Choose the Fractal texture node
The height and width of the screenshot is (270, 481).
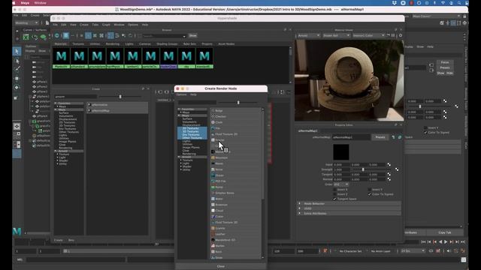[x=235, y=140]
